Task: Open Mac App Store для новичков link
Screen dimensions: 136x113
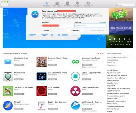Action: tap(117, 75)
